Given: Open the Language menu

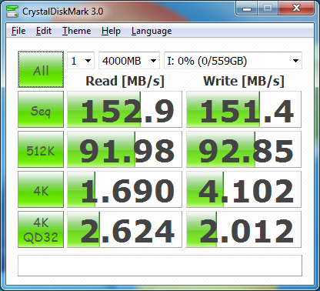Looking at the screenshot, I should 152,31.
